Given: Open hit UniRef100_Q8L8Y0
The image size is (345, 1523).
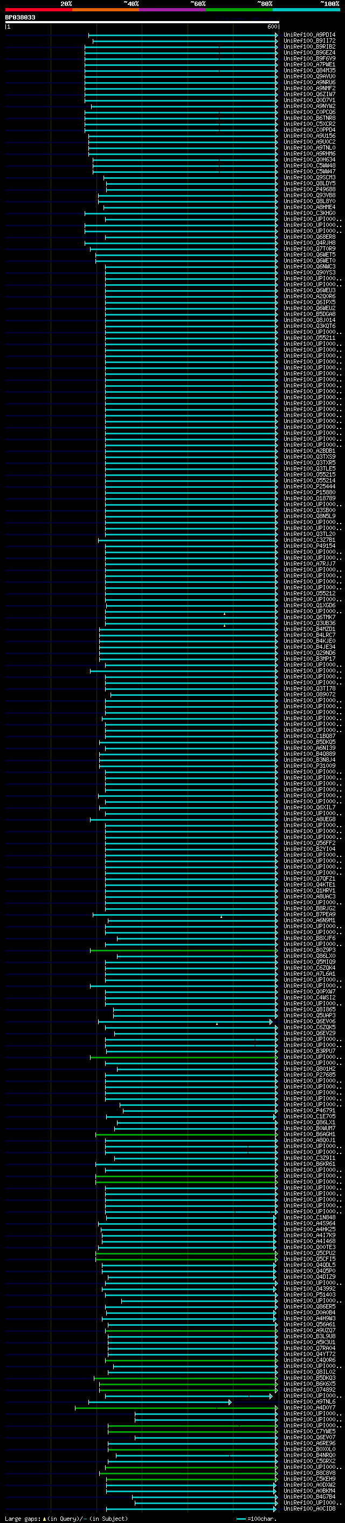Looking at the screenshot, I should point(309,201).
